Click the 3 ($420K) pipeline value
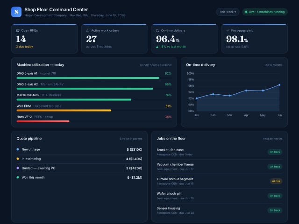299x224 pixels. pyautogui.click(x=134, y=168)
